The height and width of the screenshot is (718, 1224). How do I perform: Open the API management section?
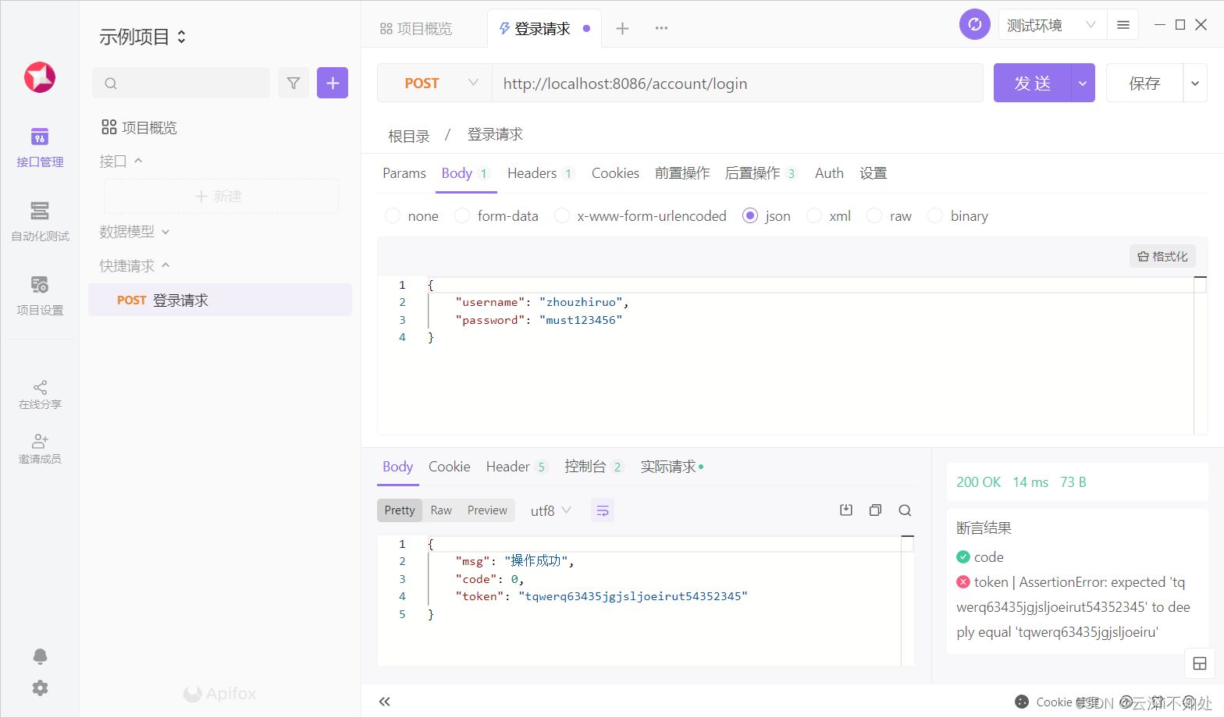[40, 148]
